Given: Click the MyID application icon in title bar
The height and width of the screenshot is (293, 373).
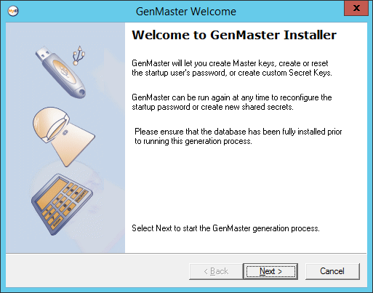Looking at the screenshot, I should pos(13,11).
